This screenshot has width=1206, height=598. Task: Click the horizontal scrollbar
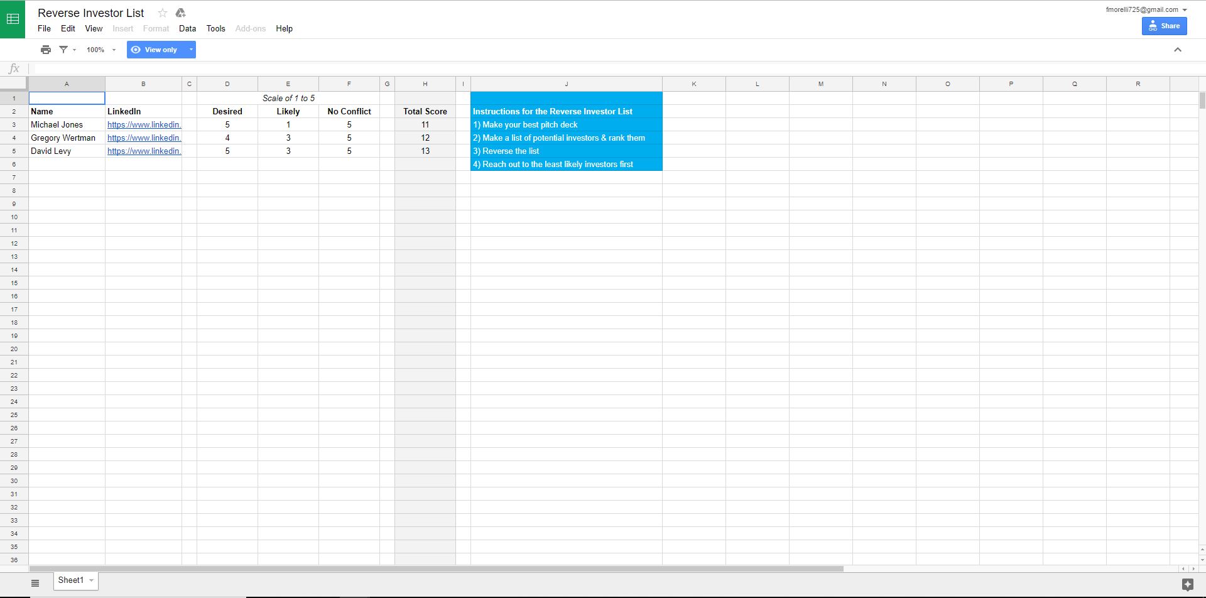tap(436, 569)
